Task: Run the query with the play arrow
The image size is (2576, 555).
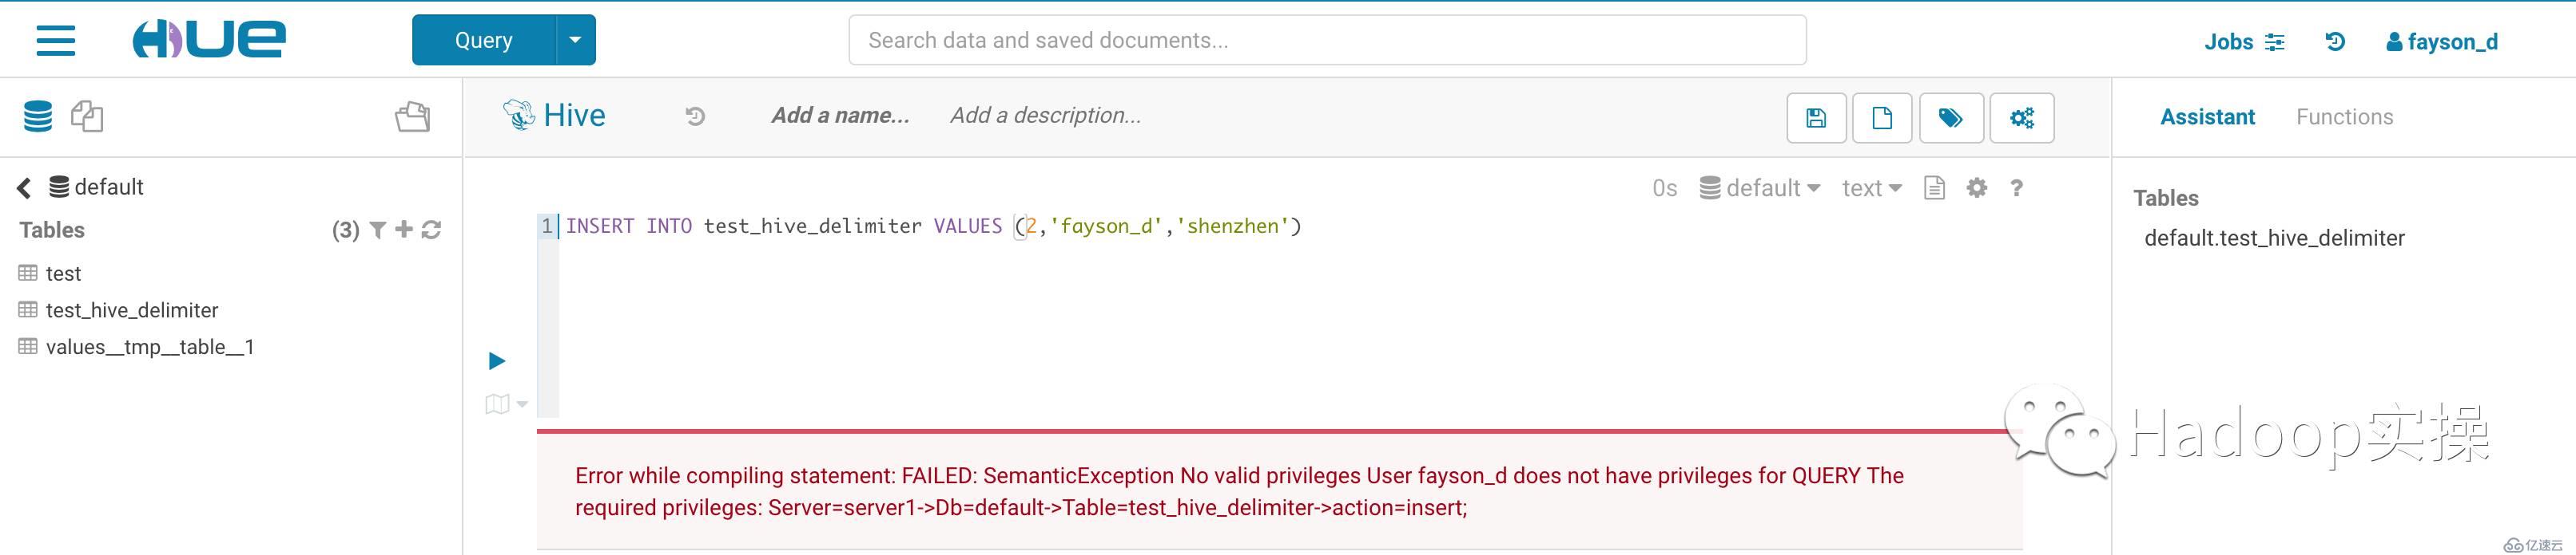Action: tap(497, 360)
